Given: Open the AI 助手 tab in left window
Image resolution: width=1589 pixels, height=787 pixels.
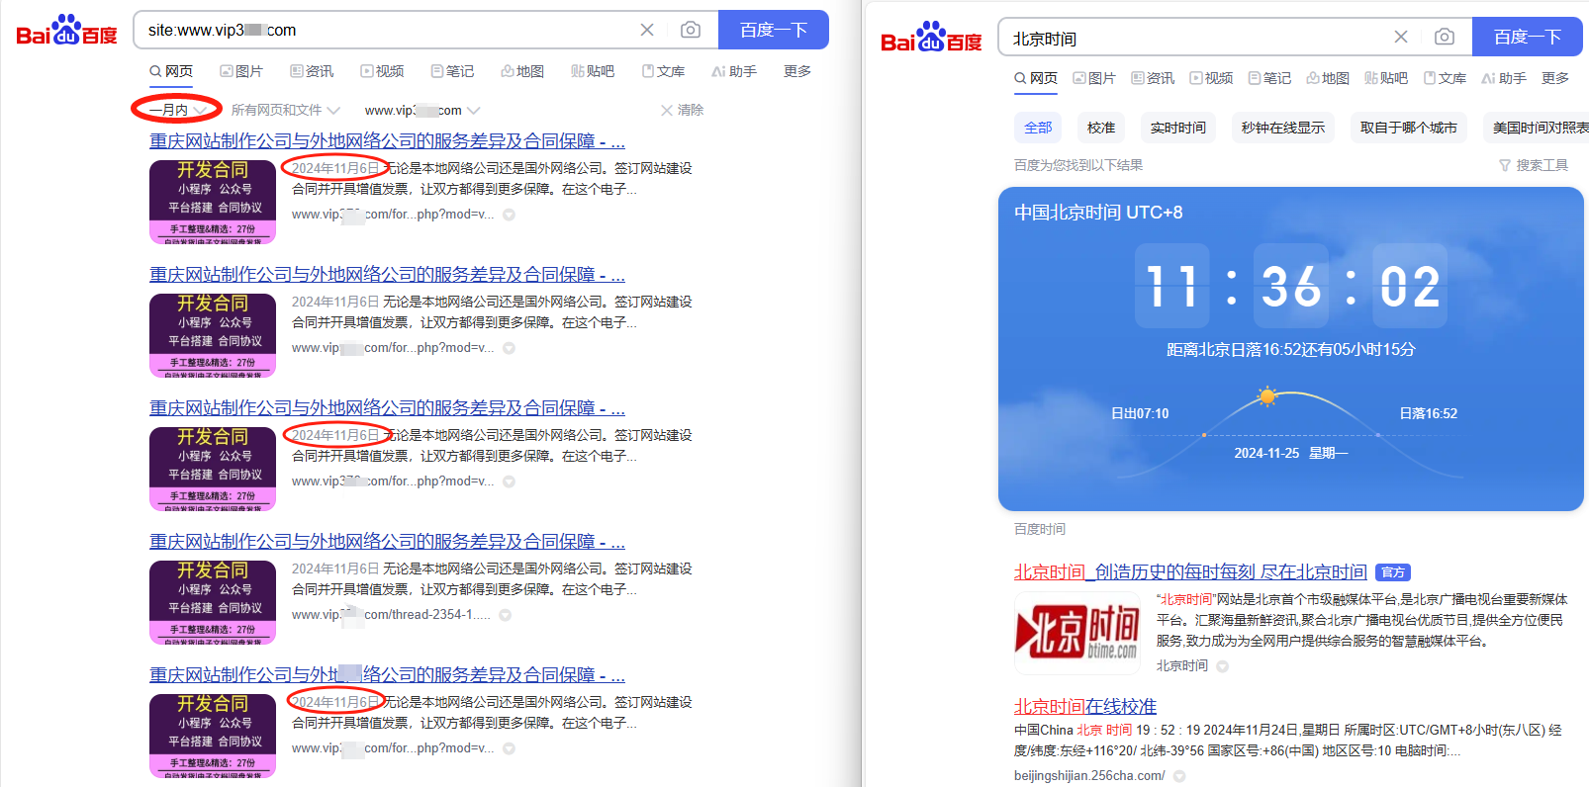Looking at the screenshot, I should pyautogui.click(x=734, y=71).
